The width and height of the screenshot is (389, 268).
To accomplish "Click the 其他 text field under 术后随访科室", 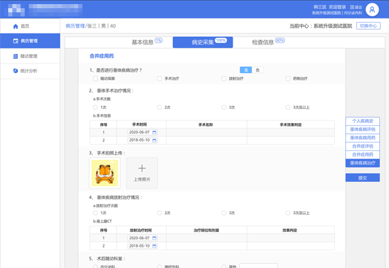I will (x=258, y=266).
